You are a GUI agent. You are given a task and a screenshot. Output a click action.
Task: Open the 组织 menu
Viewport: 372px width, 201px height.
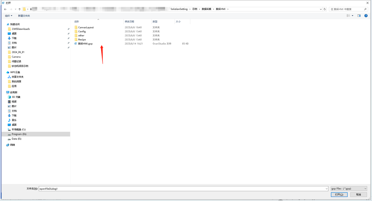(9, 16)
